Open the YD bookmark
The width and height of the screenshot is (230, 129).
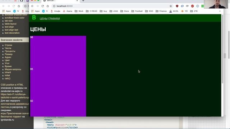pos(184,11)
